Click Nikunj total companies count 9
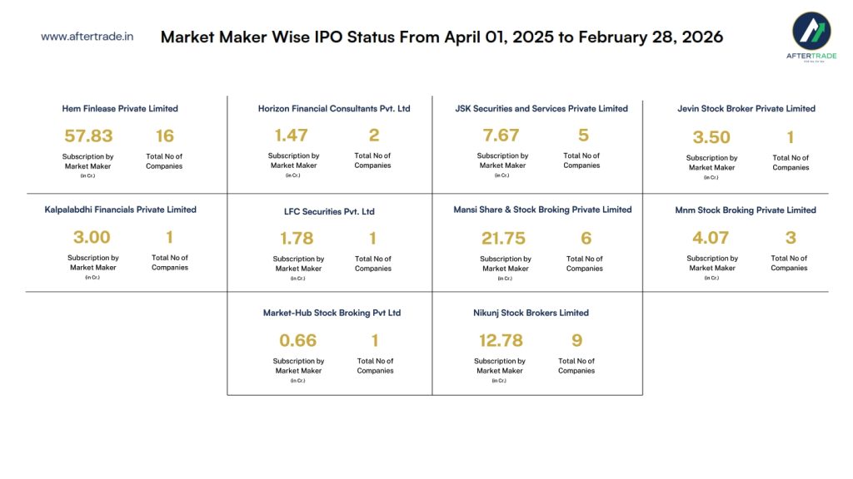 [576, 341]
